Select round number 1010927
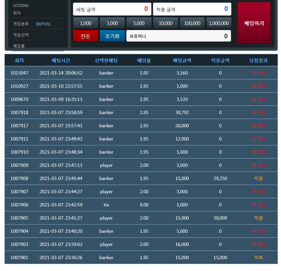Screen dimensions: 281x271 point(20,86)
